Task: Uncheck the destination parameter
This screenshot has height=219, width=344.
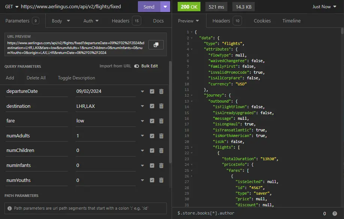Action: coord(152,106)
